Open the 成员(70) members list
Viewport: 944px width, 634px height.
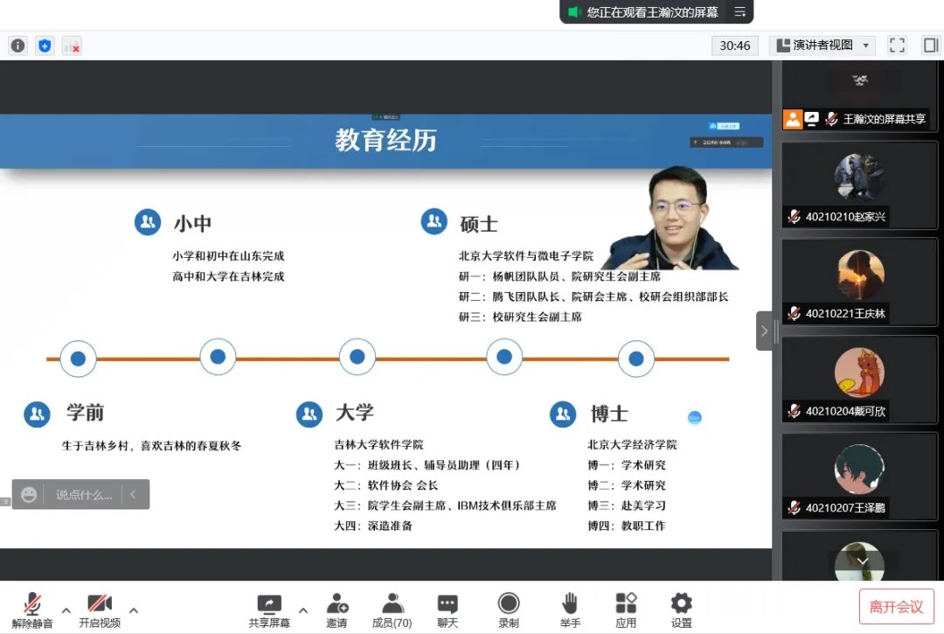tap(392, 610)
